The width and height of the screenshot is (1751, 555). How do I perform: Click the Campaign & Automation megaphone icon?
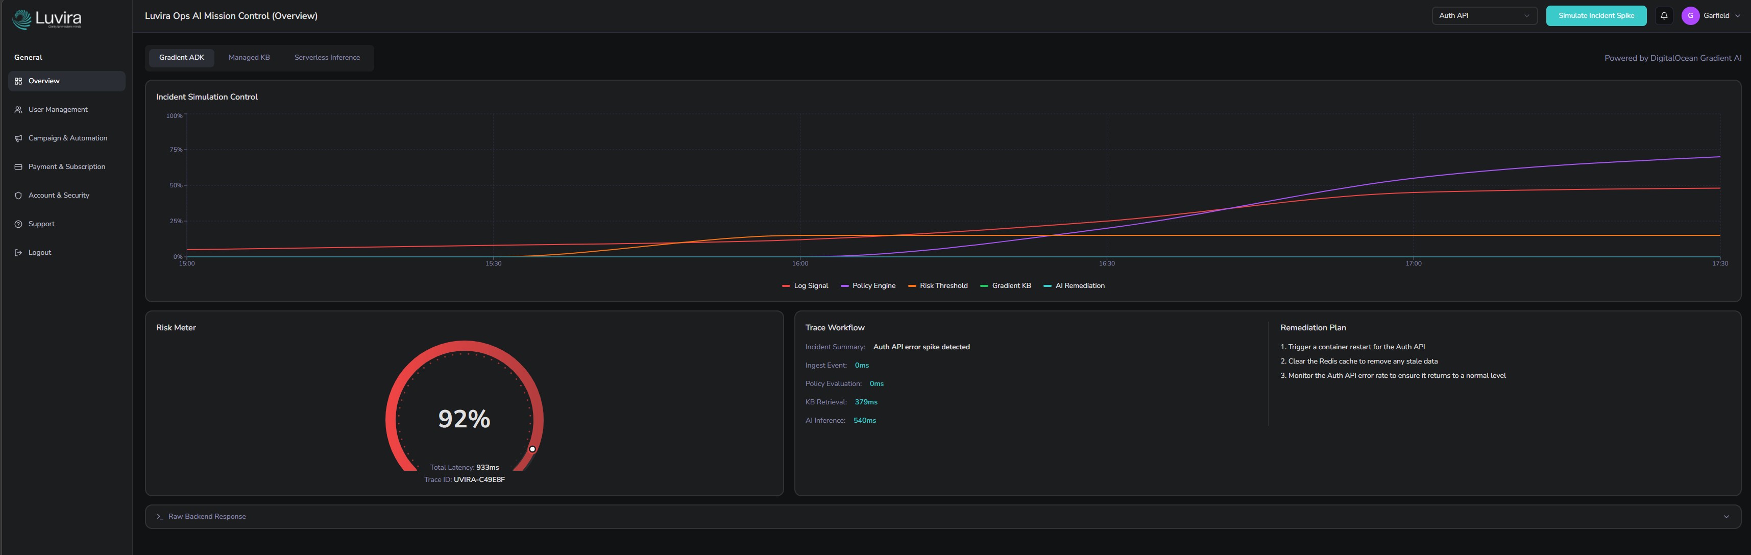point(18,138)
